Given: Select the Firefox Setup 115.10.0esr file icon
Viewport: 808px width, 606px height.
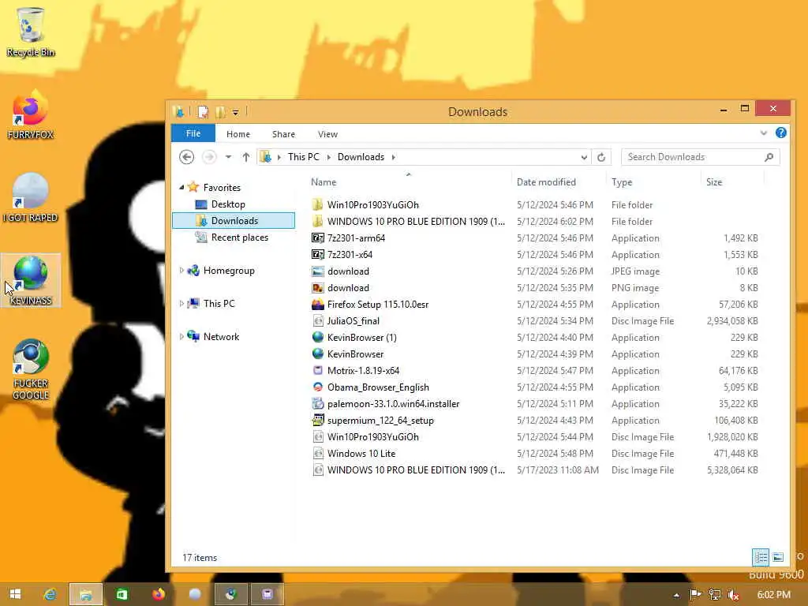Looking at the screenshot, I should 318,305.
